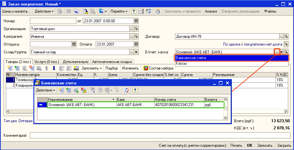Open the Автоматические скидки tab
The height and width of the screenshot is (150, 294).
click(112, 62)
